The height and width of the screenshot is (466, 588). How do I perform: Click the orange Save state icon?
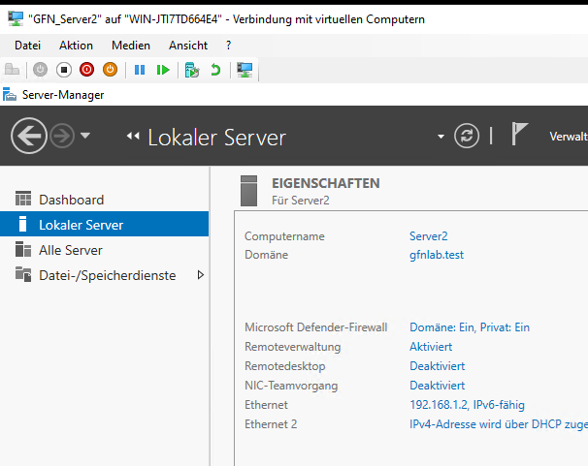pos(110,70)
